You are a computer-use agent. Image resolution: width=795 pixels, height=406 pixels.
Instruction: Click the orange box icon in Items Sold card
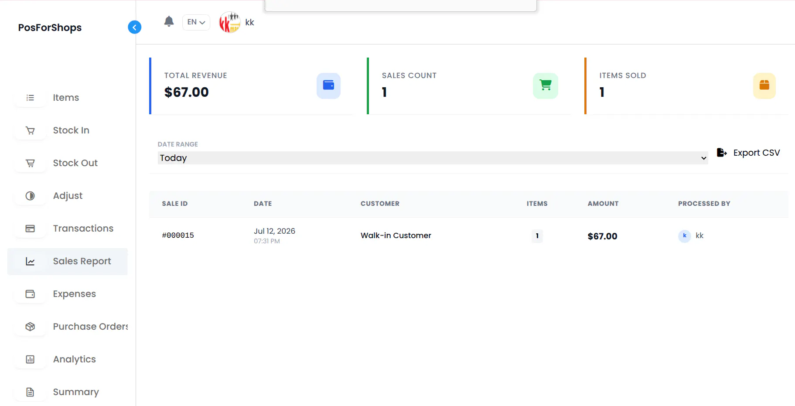(x=764, y=85)
